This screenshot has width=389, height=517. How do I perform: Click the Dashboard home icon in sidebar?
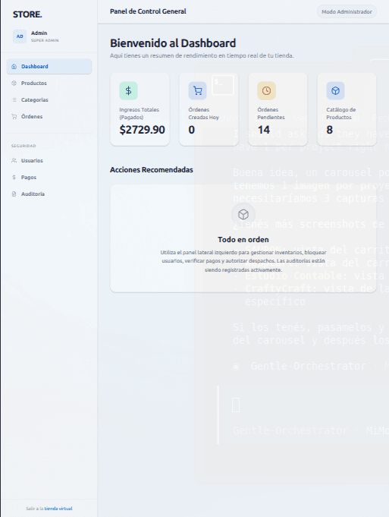click(14, 67)
